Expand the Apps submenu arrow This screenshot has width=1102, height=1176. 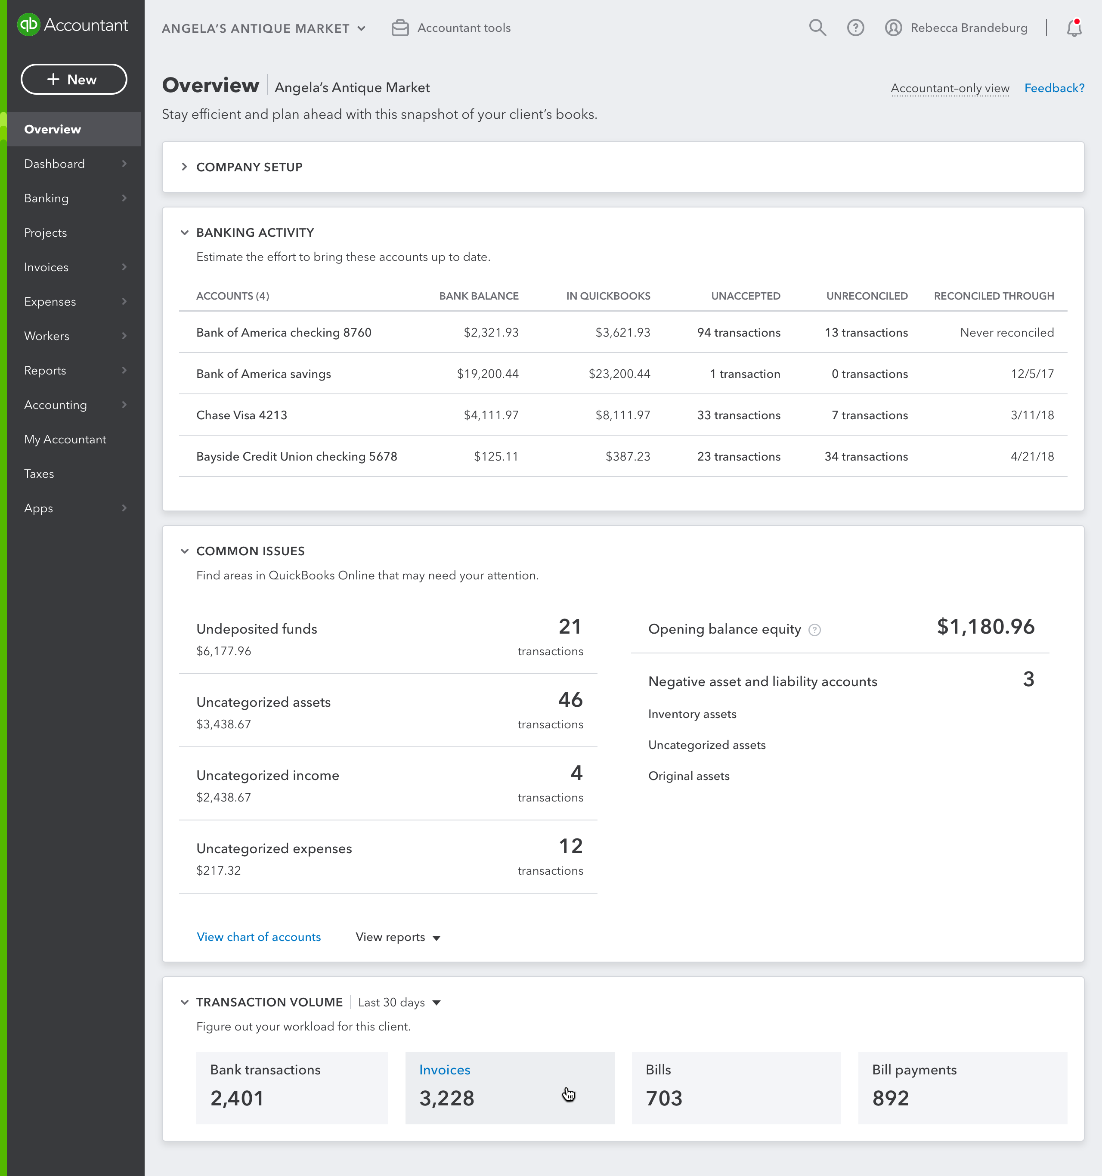[124, 508]
